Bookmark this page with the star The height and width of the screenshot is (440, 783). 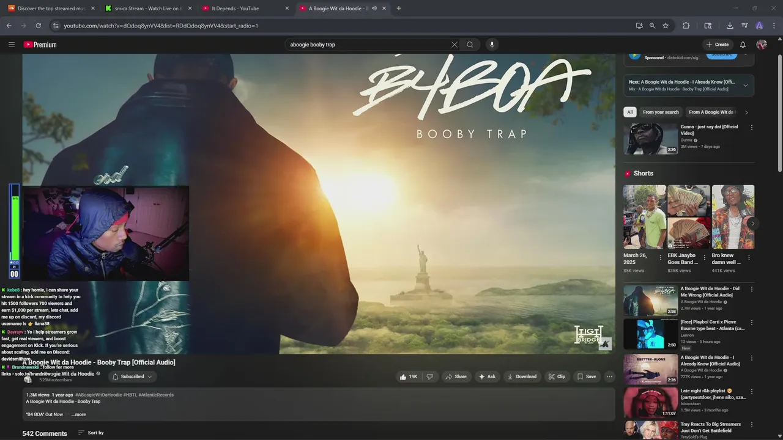[x=666, y=26]
